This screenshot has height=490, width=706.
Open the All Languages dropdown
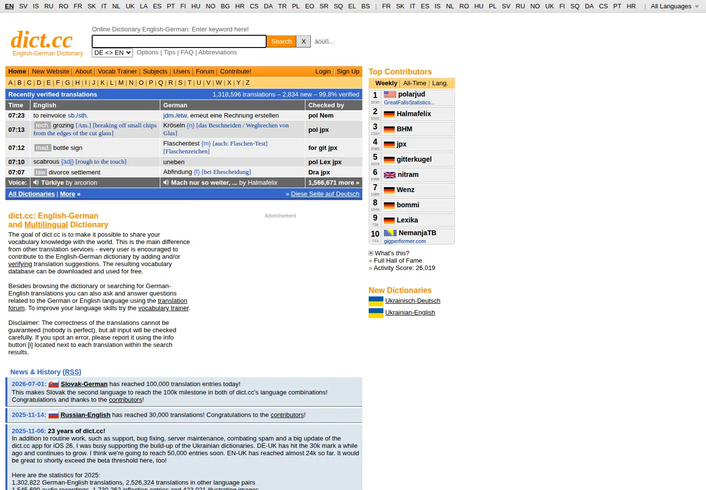coord(675,6)
